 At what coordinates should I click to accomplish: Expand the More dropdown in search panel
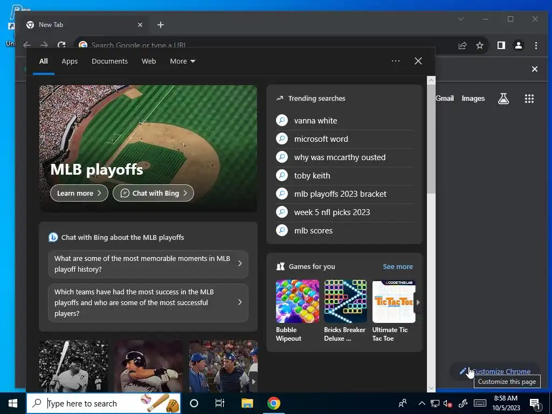182,61
